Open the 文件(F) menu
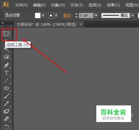The image size is (139, 130). (x=21, y=5)
